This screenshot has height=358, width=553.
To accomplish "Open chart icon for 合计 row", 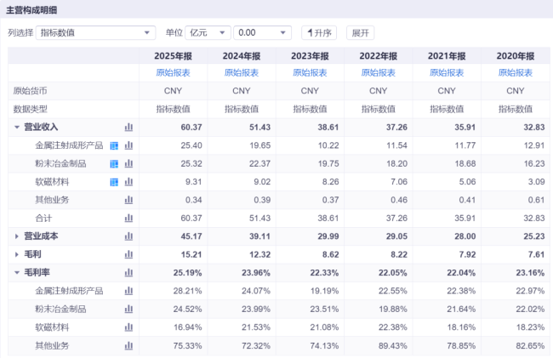I will pos(128,218).
